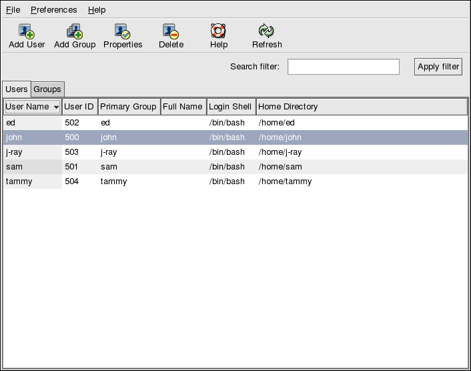Click the Add Group toolbar icon
Image resolution: width=471 pixels, height=371 pixels.
point(74,31)
